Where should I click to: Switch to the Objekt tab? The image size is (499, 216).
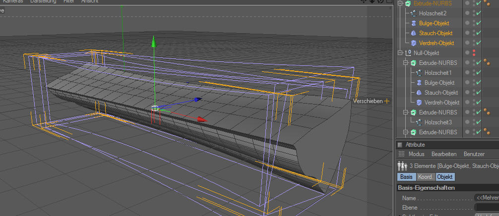tap(445, 177)
